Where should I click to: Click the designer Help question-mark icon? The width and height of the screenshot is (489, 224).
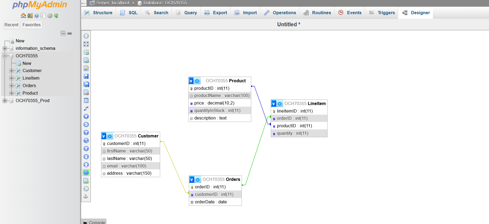click(x=86, y=133)
